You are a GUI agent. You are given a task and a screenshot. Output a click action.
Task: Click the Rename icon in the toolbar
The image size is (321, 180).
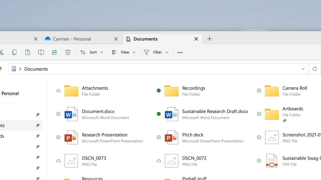point(41,52)
